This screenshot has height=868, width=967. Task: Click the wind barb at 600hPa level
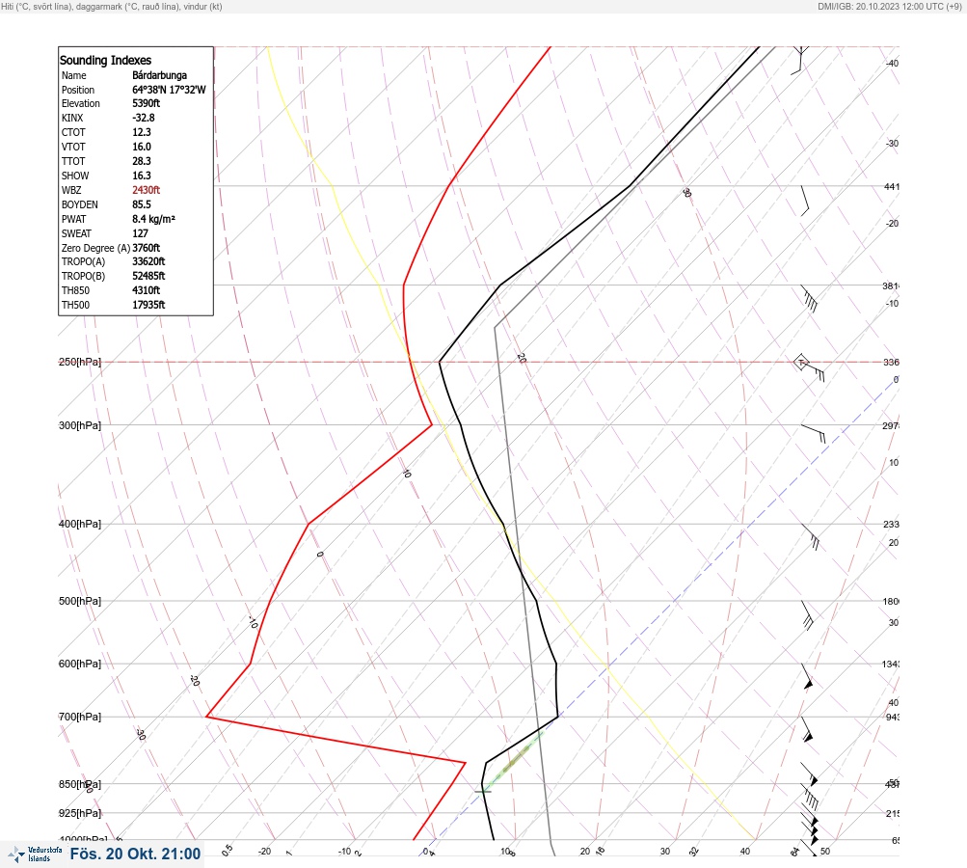[x=807, y=676]
